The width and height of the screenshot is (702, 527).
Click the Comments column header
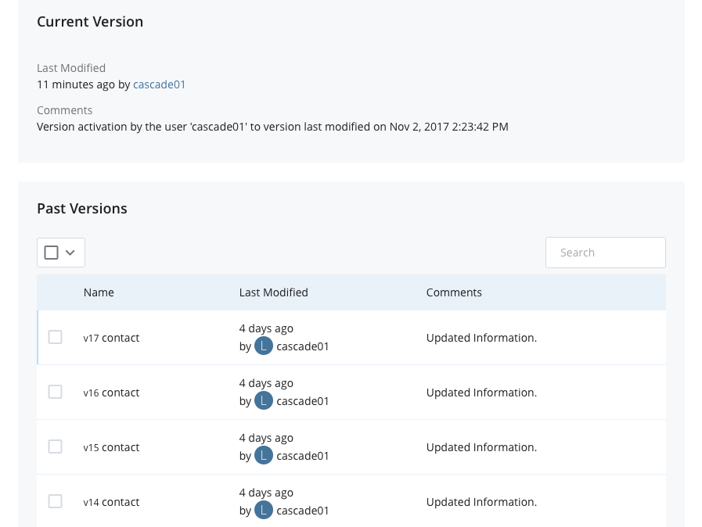[x=454, y=292]
